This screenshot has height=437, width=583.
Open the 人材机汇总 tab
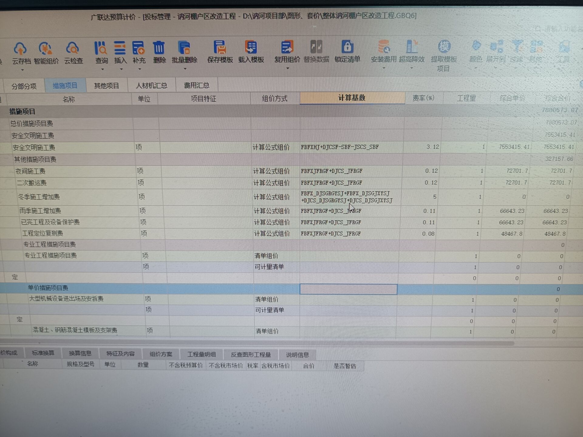pyautogui.click(x=151, y=85)
